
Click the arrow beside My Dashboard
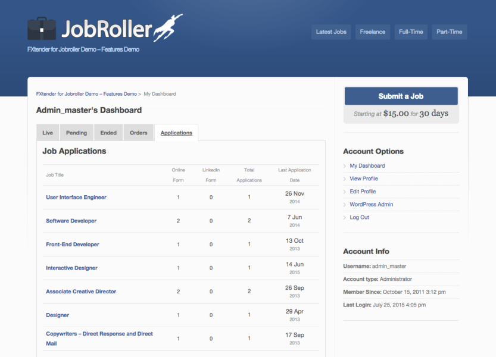click(x=346, y=165)
